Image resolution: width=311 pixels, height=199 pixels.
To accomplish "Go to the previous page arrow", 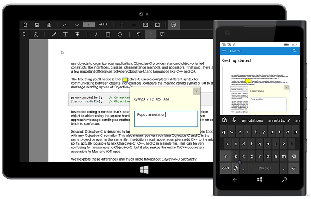I will pos(65,25).
